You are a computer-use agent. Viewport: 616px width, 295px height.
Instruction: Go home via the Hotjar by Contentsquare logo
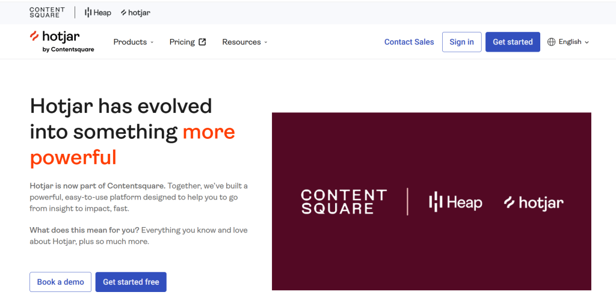pos(62,41)
